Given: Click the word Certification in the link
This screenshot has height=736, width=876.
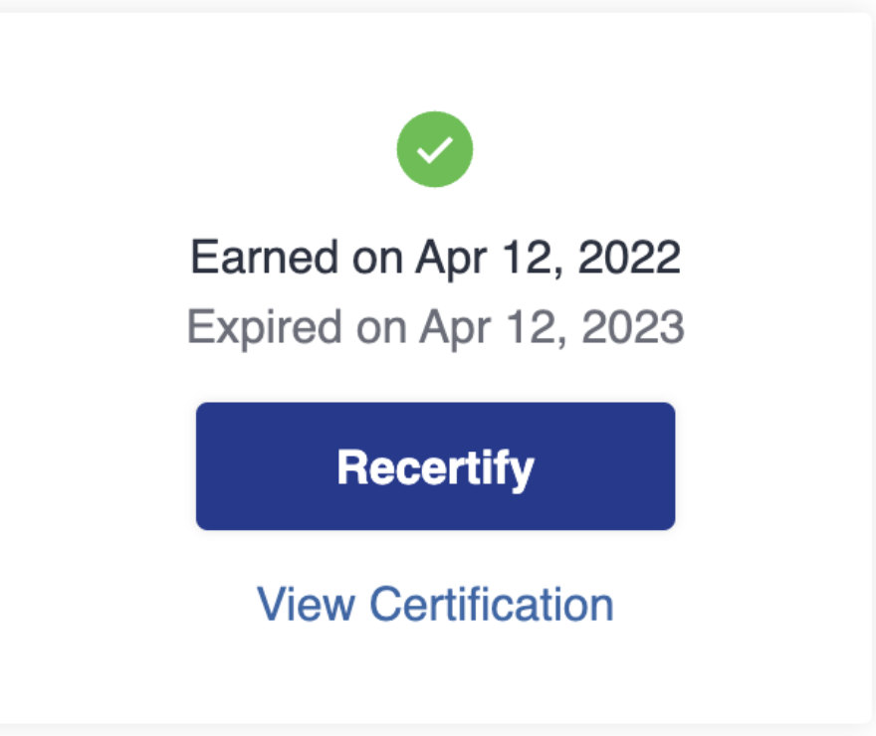Looking at the screenshot, I should tap(492, 605).
